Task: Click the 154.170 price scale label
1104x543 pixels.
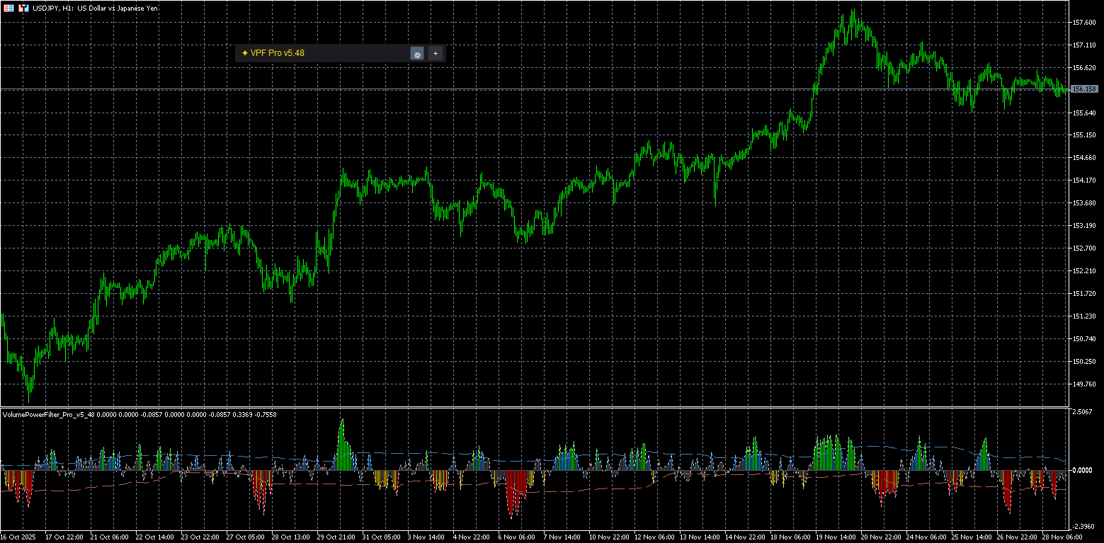Action: pos(1084,181)
